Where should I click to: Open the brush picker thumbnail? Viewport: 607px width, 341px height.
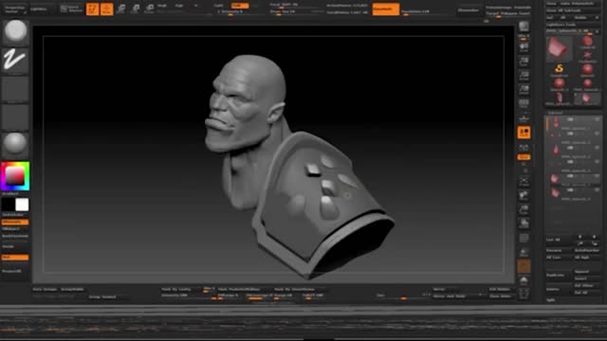pyautogui.click(x=15, y=31)
